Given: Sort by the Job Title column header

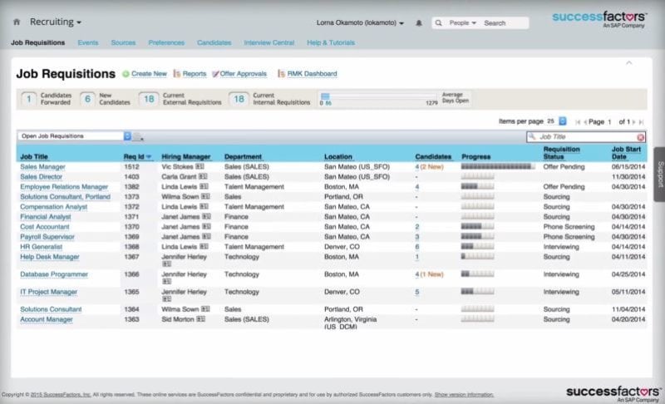Looking at the screenshot, I should tap(34, 157).
